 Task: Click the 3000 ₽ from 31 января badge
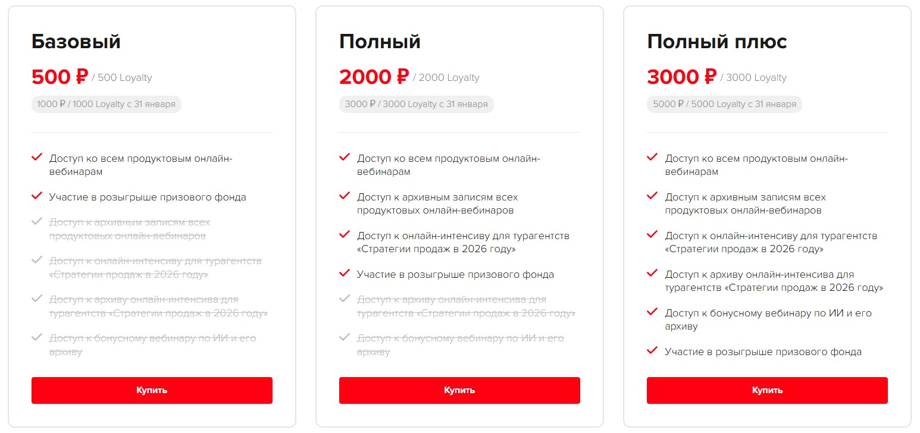click(417, 104)
